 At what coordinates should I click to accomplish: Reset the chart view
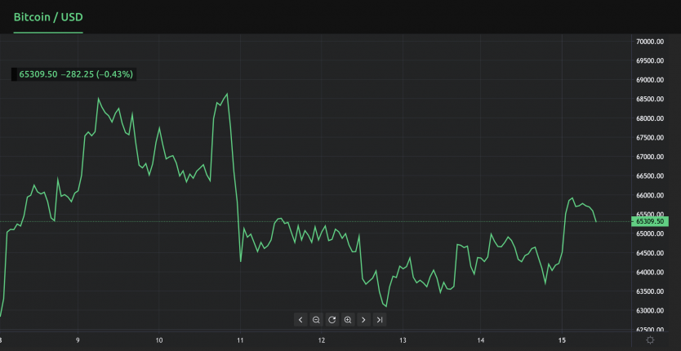[332, 320]
